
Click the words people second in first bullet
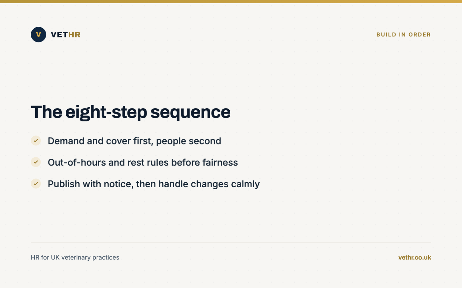[188, 141]
